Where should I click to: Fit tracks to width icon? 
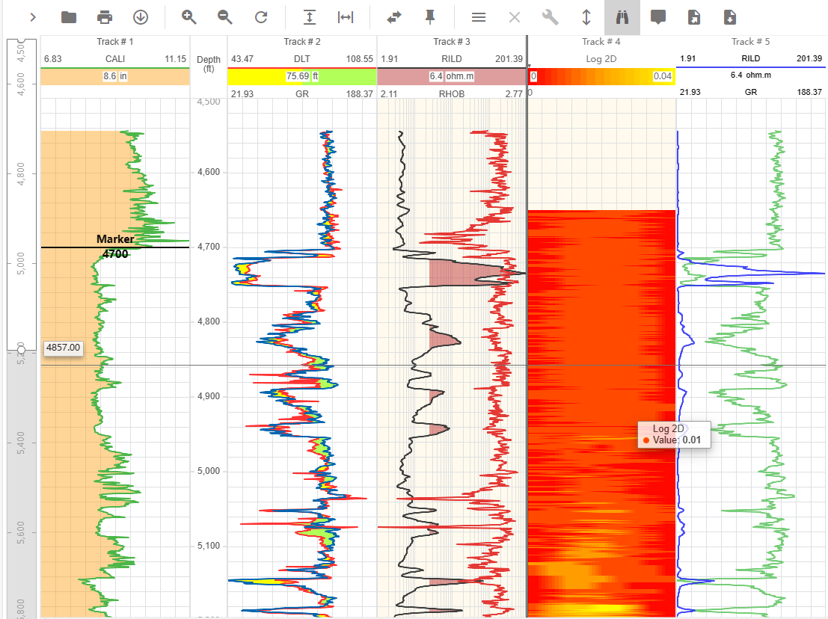tap(345, 17)
